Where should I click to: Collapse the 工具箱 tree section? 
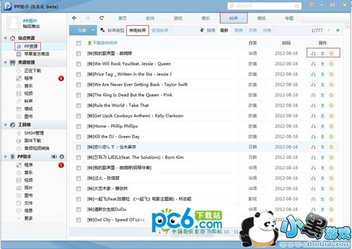point(5,125)
